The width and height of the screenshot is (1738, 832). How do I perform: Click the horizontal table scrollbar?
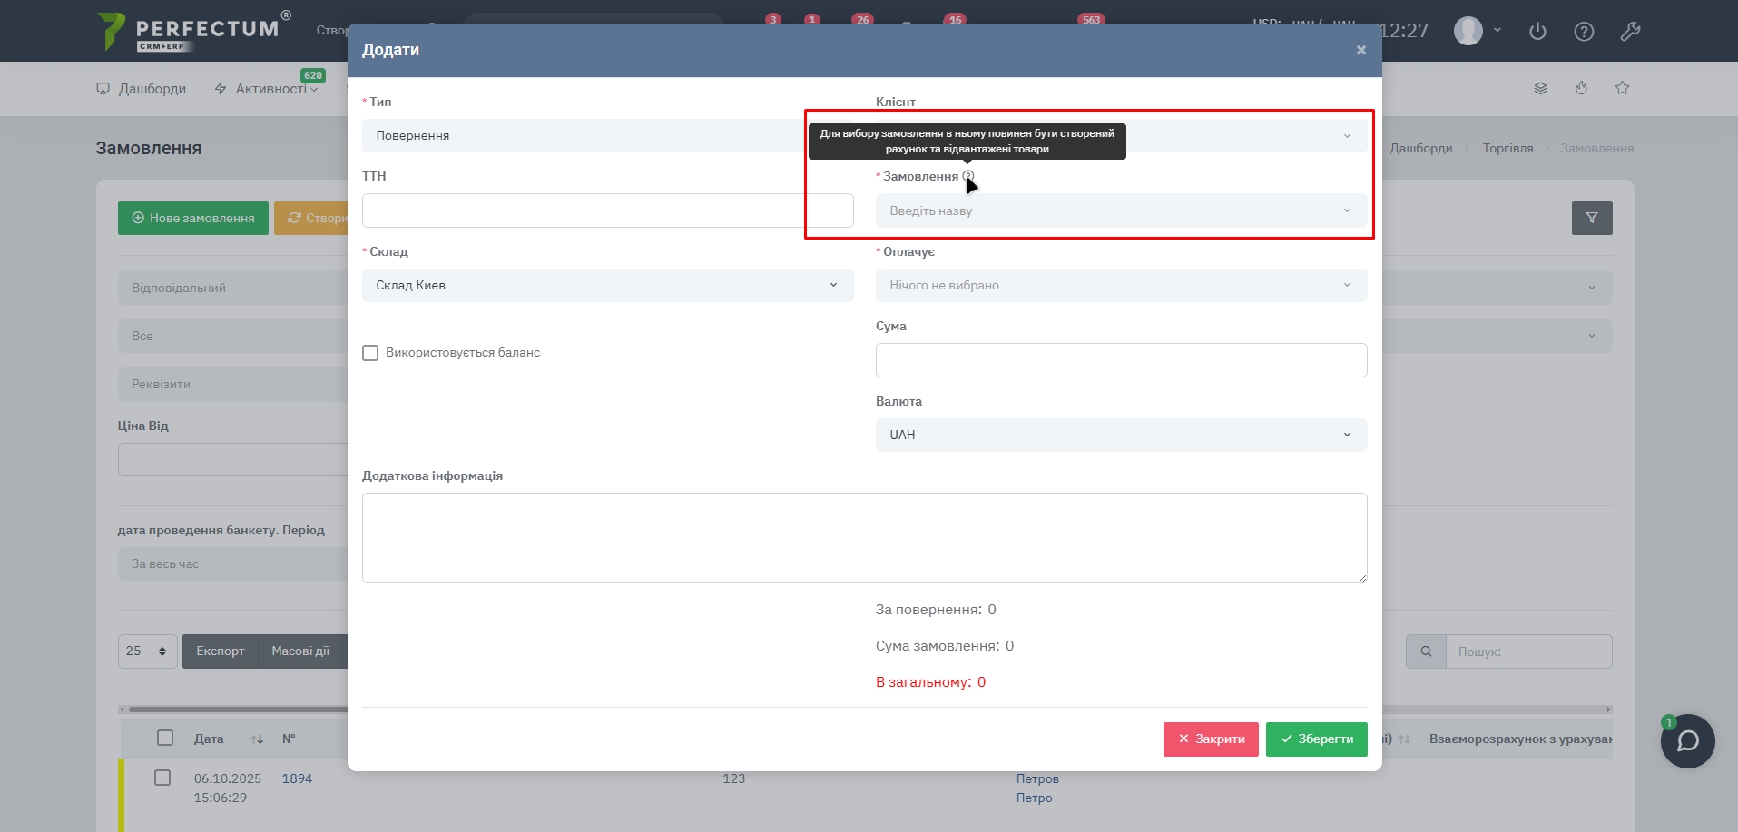236,710
